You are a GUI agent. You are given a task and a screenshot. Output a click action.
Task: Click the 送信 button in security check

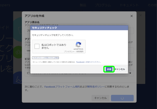pos(109,69)
